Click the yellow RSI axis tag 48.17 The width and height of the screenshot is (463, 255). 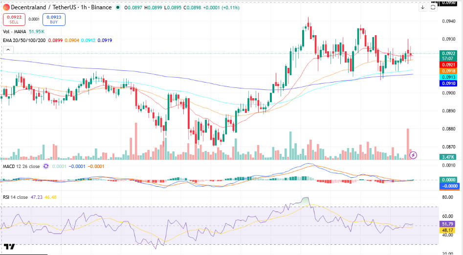point(448,230)
